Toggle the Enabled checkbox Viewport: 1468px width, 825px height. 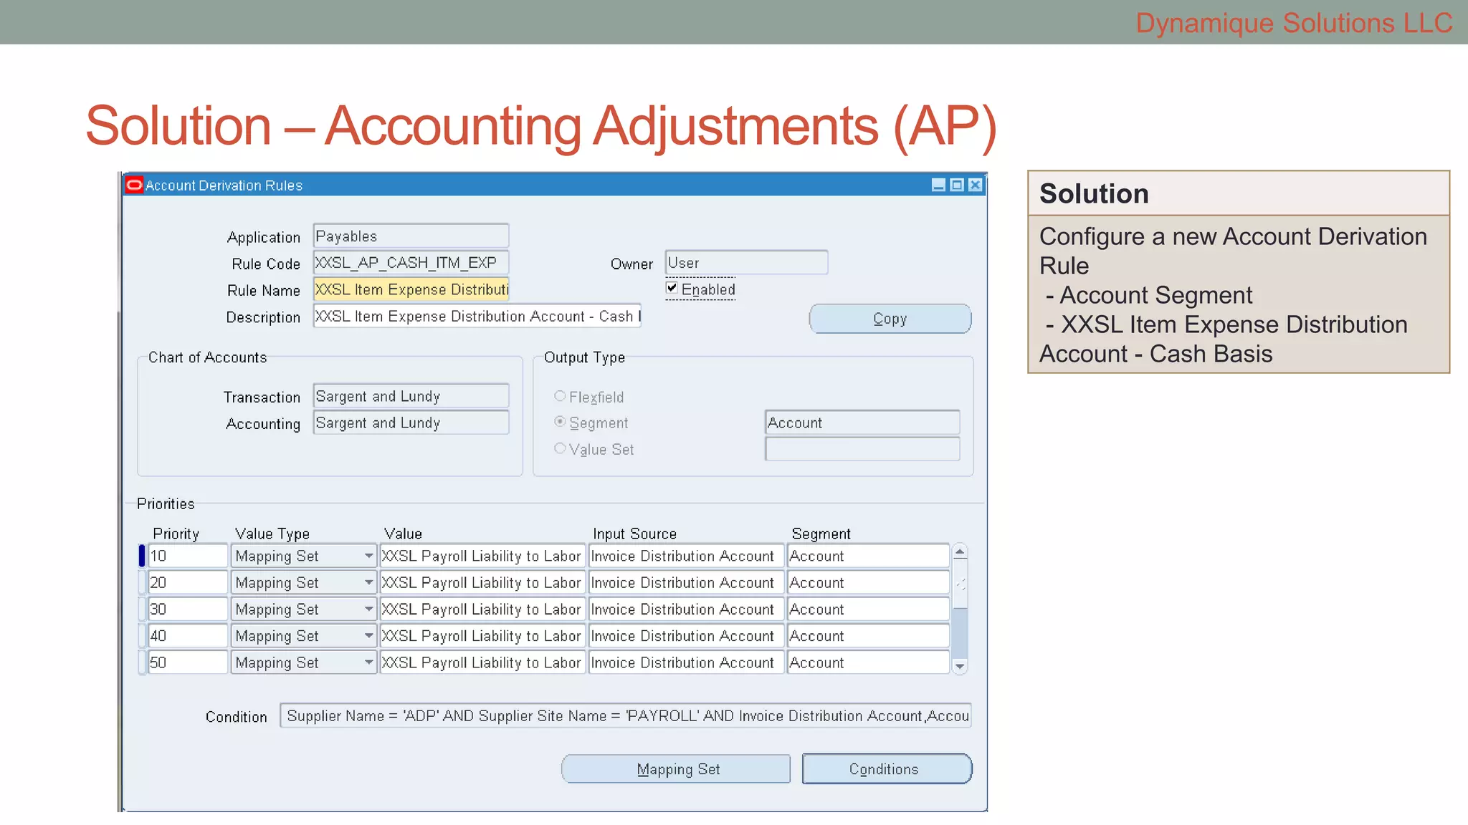tap(672, 288)
